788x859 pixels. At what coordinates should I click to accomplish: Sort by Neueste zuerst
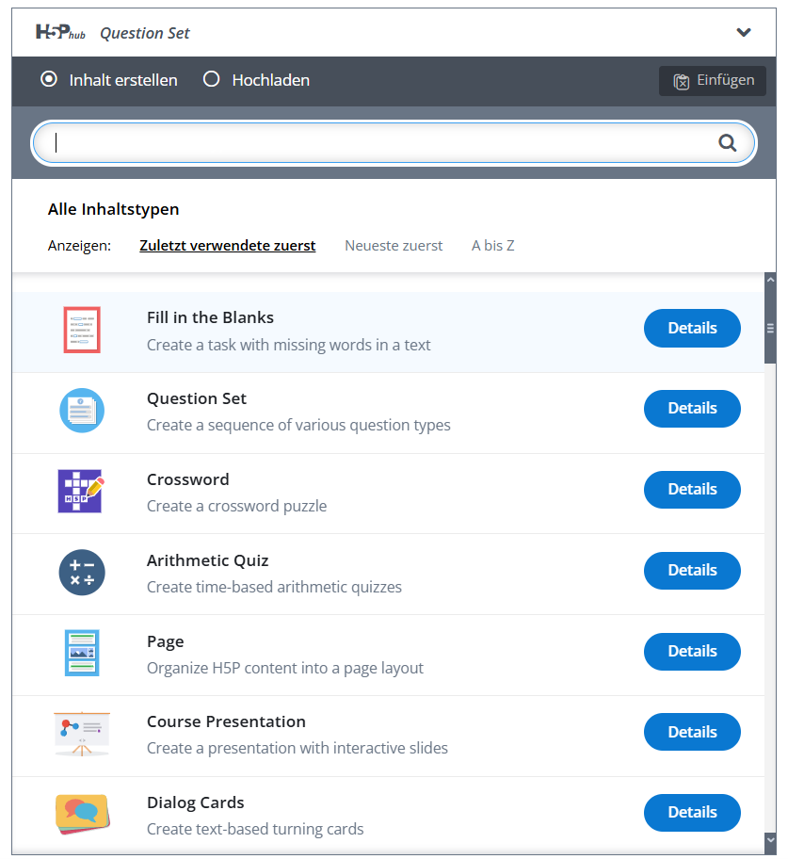click(x=394, y=246)
